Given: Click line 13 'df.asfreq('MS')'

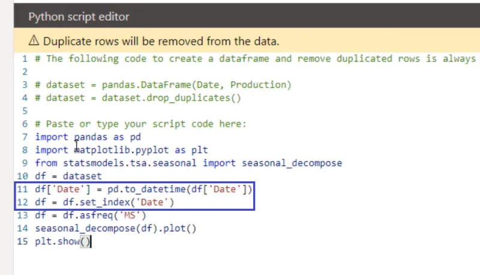Looking at the screenshot, I should [91, 216].
